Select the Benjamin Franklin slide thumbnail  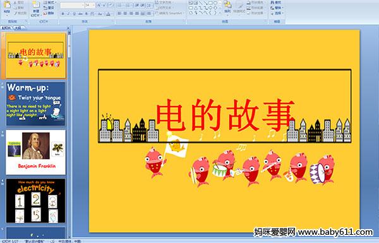pyautogui.click(x=35, y=152)
